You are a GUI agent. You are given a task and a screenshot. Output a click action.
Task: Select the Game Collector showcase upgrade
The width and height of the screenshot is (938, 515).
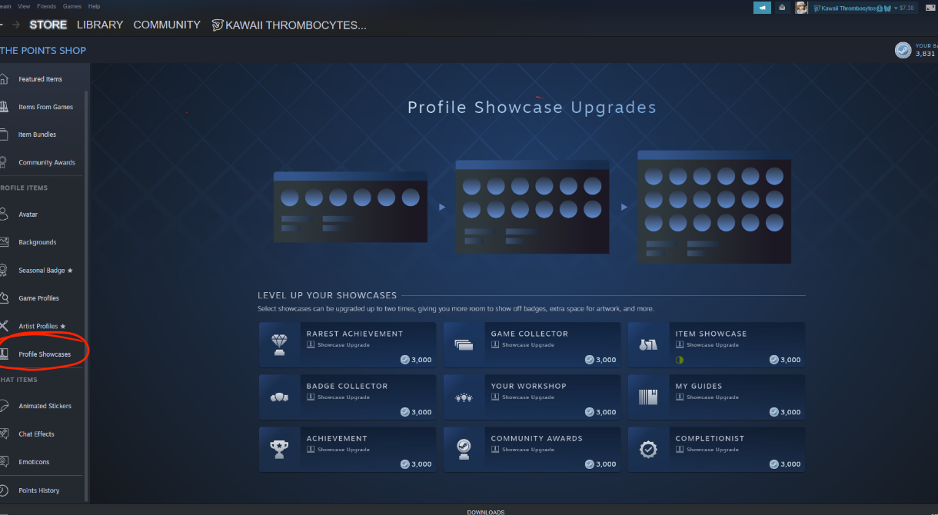click(532, 344)
